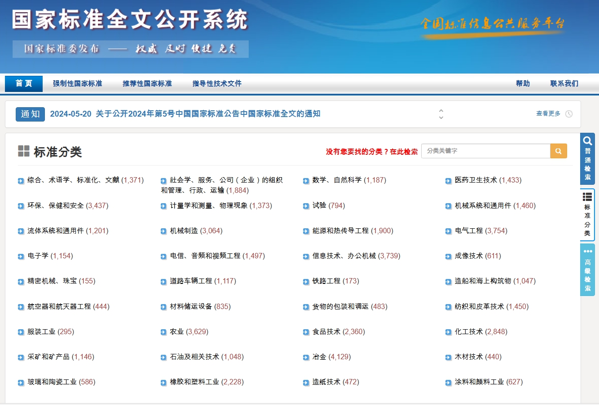Click the down arrow of notice scroller
The width and height of the screenshot is (599, 405).
click(x=441, y=118)
